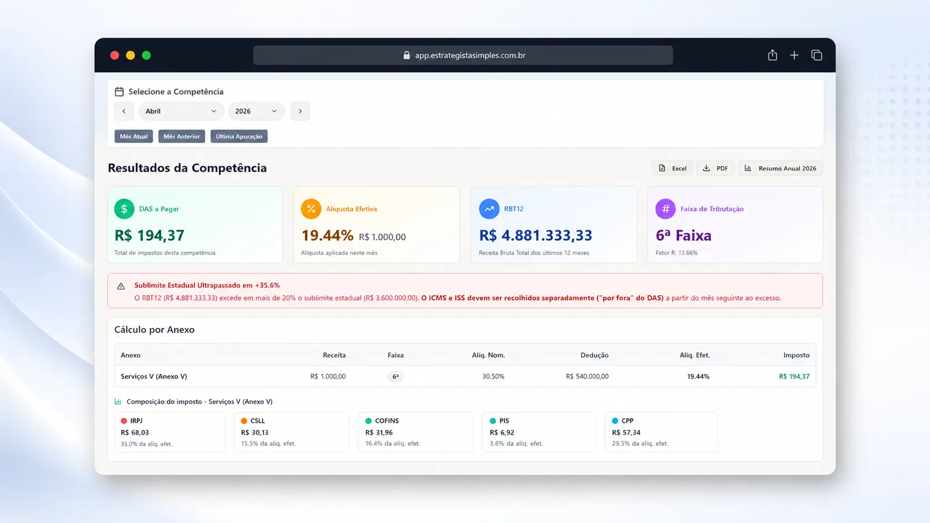This screenshot has height=523, width=930.
Task: Click the Dedução column header
Action: tap(595, 355)
